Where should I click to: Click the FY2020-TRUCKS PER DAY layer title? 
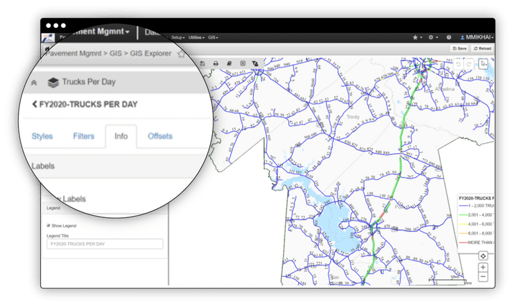coord(88,104)
